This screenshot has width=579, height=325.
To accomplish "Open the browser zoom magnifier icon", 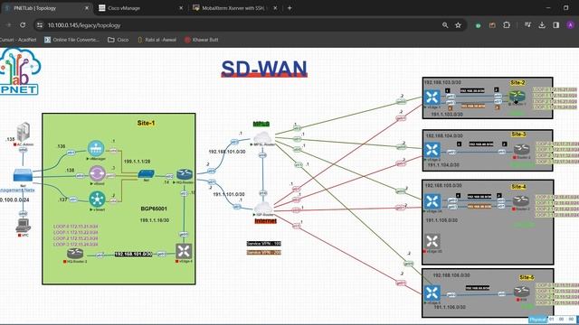I will (x=445, y=25).
